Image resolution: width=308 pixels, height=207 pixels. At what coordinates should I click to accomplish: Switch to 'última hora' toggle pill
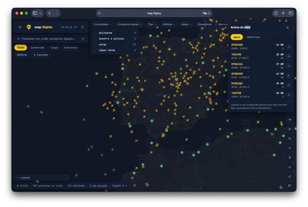pyautogui.click(x=253, y=37)
